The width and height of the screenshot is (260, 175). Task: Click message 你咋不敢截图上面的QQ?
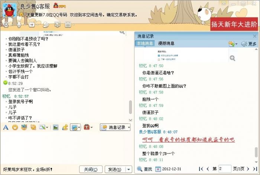coord(164,86)
